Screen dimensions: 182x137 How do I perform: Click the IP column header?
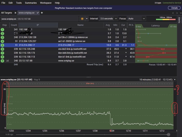tap(38, 25)
